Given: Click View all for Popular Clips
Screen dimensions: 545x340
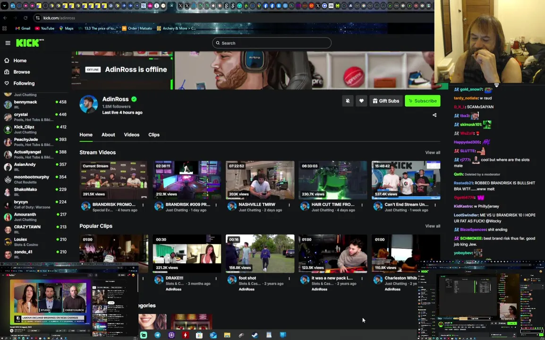Looking at the screenshot, I should (433, 226).
